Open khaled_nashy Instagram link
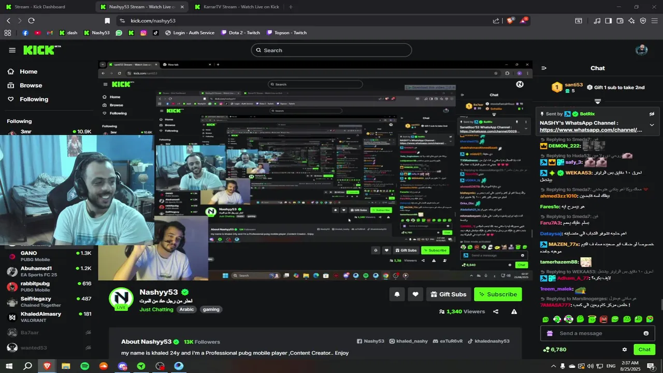The width and height of the screenshot is (663, 373). coord(409,341)
